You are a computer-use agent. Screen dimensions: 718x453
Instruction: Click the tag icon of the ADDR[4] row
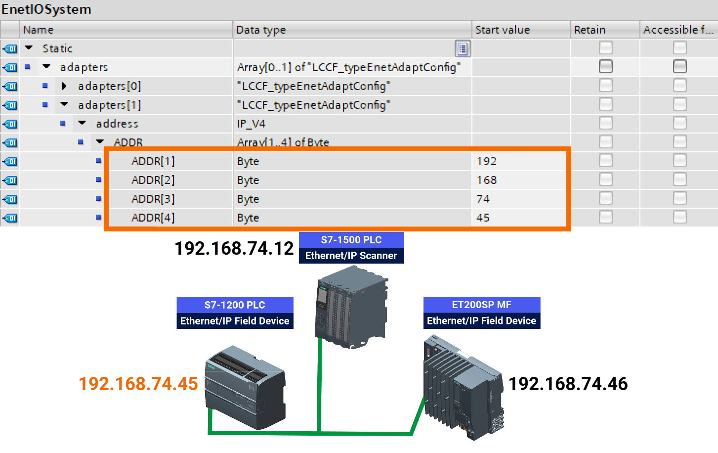pyautogui.click(x=10, y=218)
